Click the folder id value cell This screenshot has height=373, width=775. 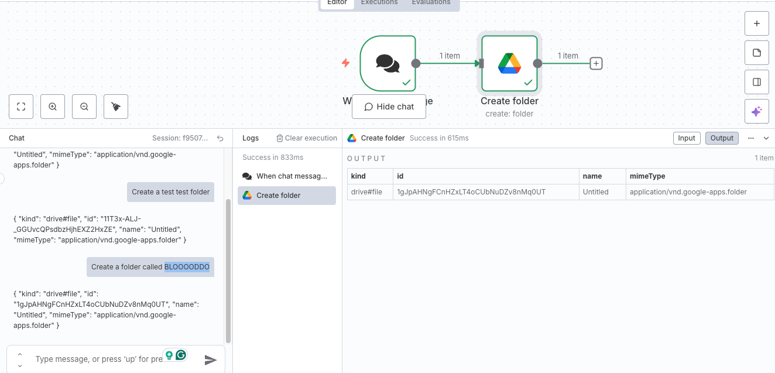(x=486, y=192)
